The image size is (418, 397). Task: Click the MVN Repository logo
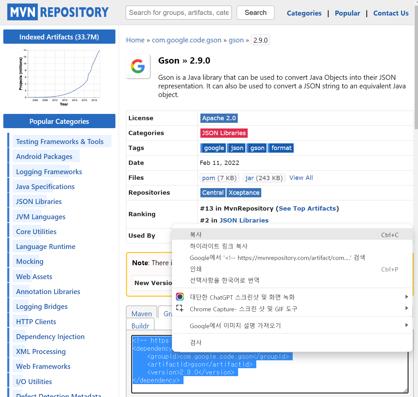[x=58, y=12]
